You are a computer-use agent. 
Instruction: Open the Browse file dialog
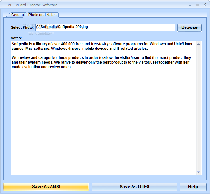pos(189,27)
